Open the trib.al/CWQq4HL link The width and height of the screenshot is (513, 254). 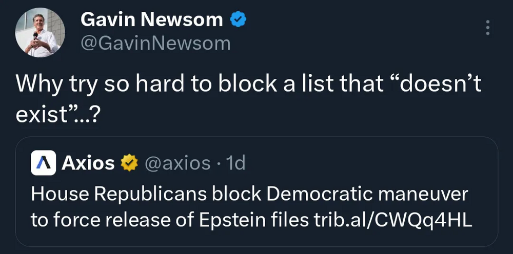tap(393, 220)
